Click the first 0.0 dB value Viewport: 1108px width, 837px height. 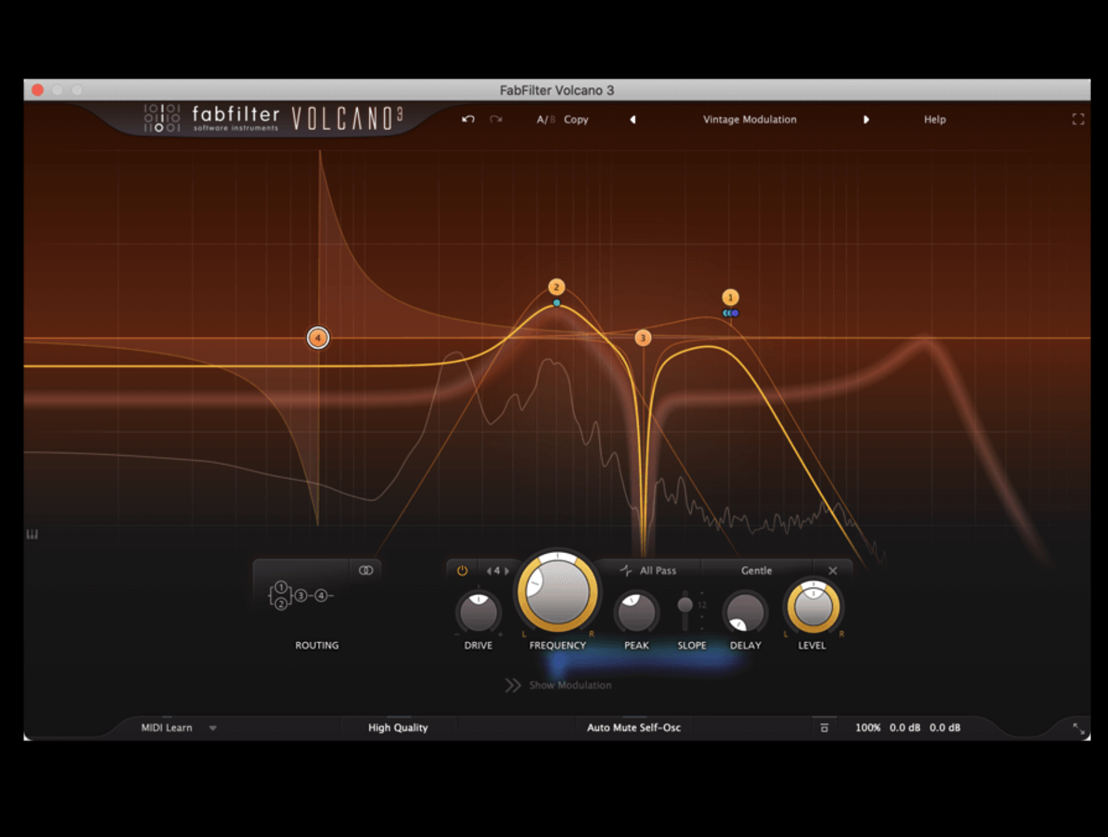904,728
